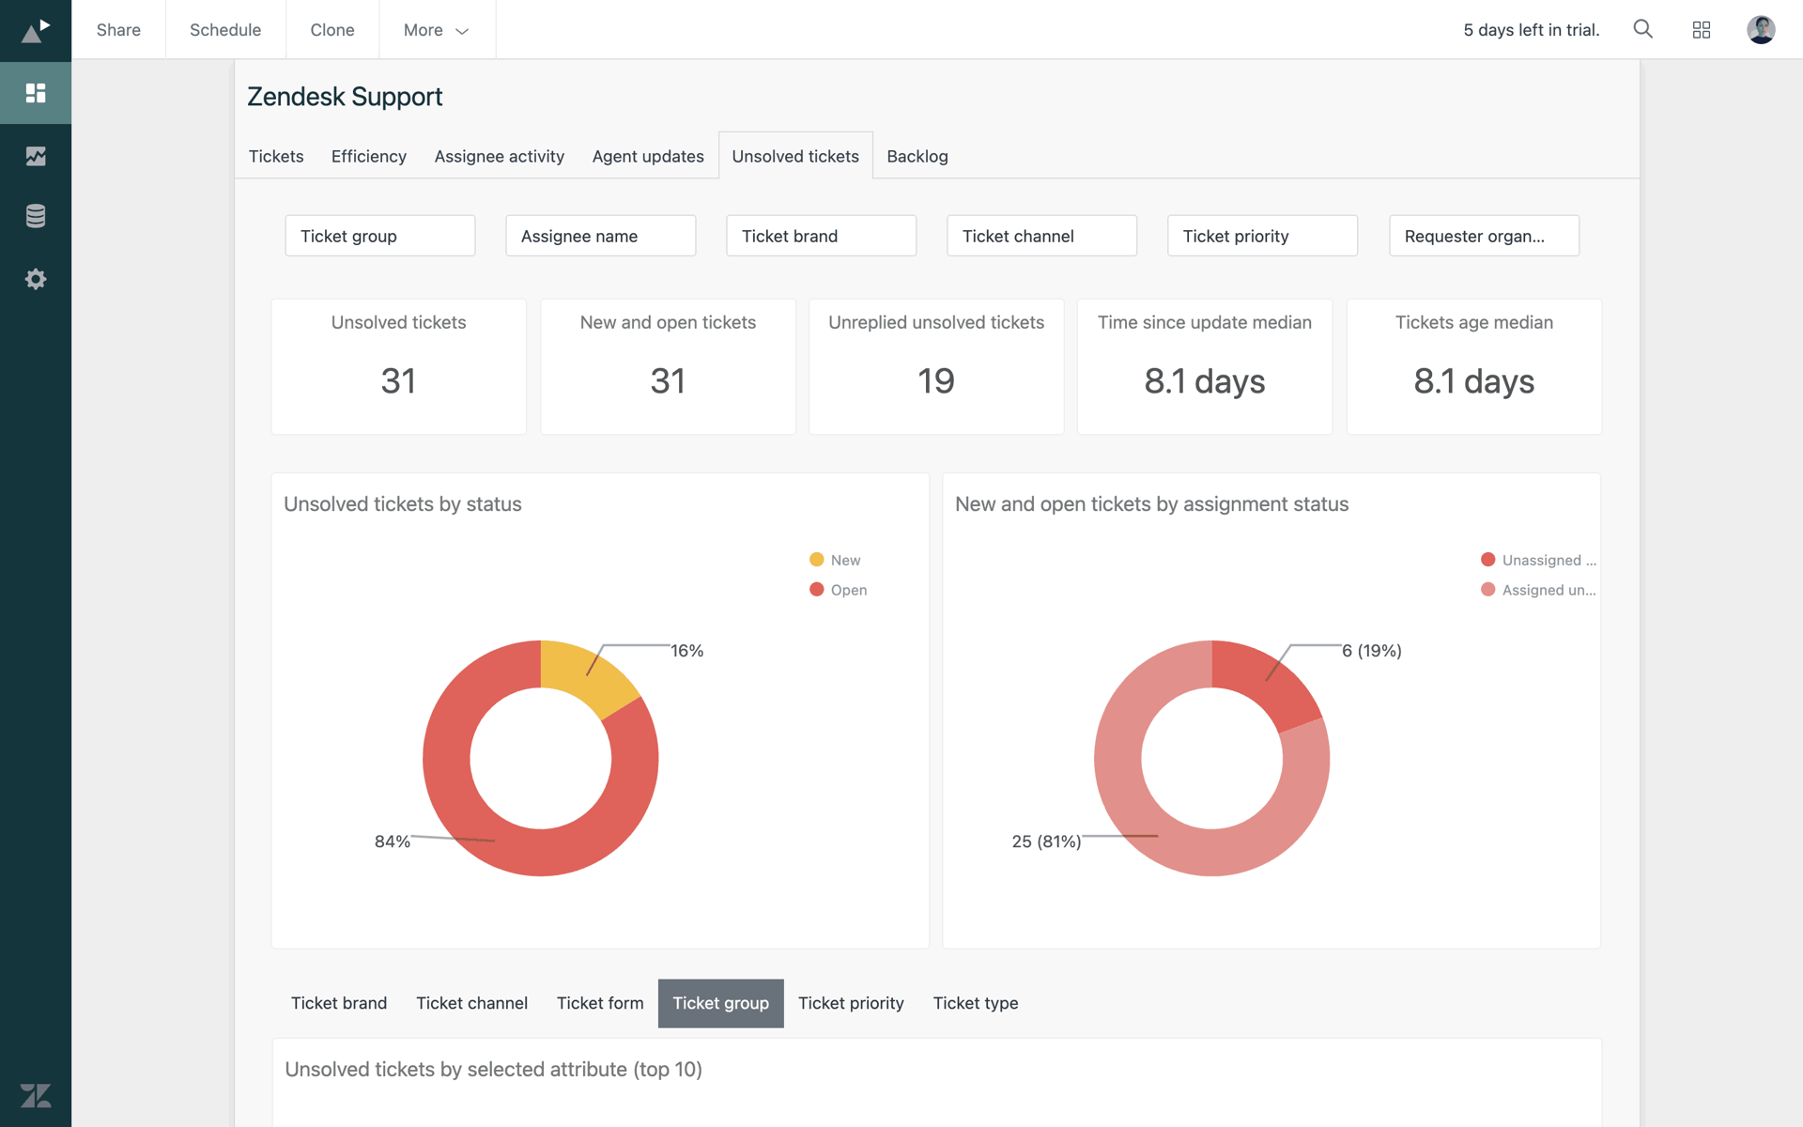This screenshot has width=1803, height=1127.
Task: Click the Unsolved tickets 31 metric card
Action: pyautogui.click(x=399, y=366)
